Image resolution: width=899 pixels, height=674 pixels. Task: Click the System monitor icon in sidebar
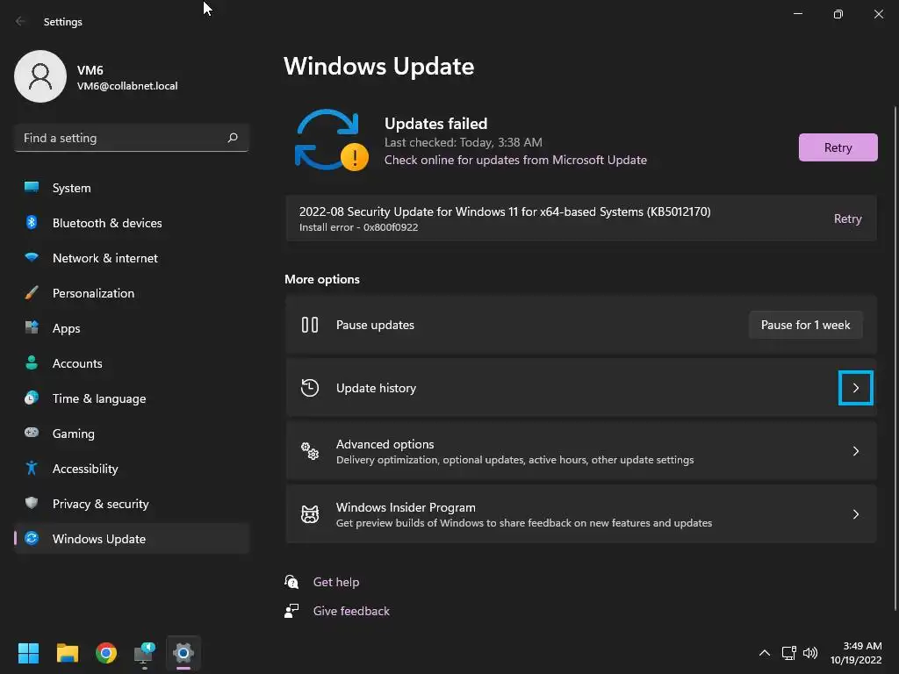coord(32,188)
